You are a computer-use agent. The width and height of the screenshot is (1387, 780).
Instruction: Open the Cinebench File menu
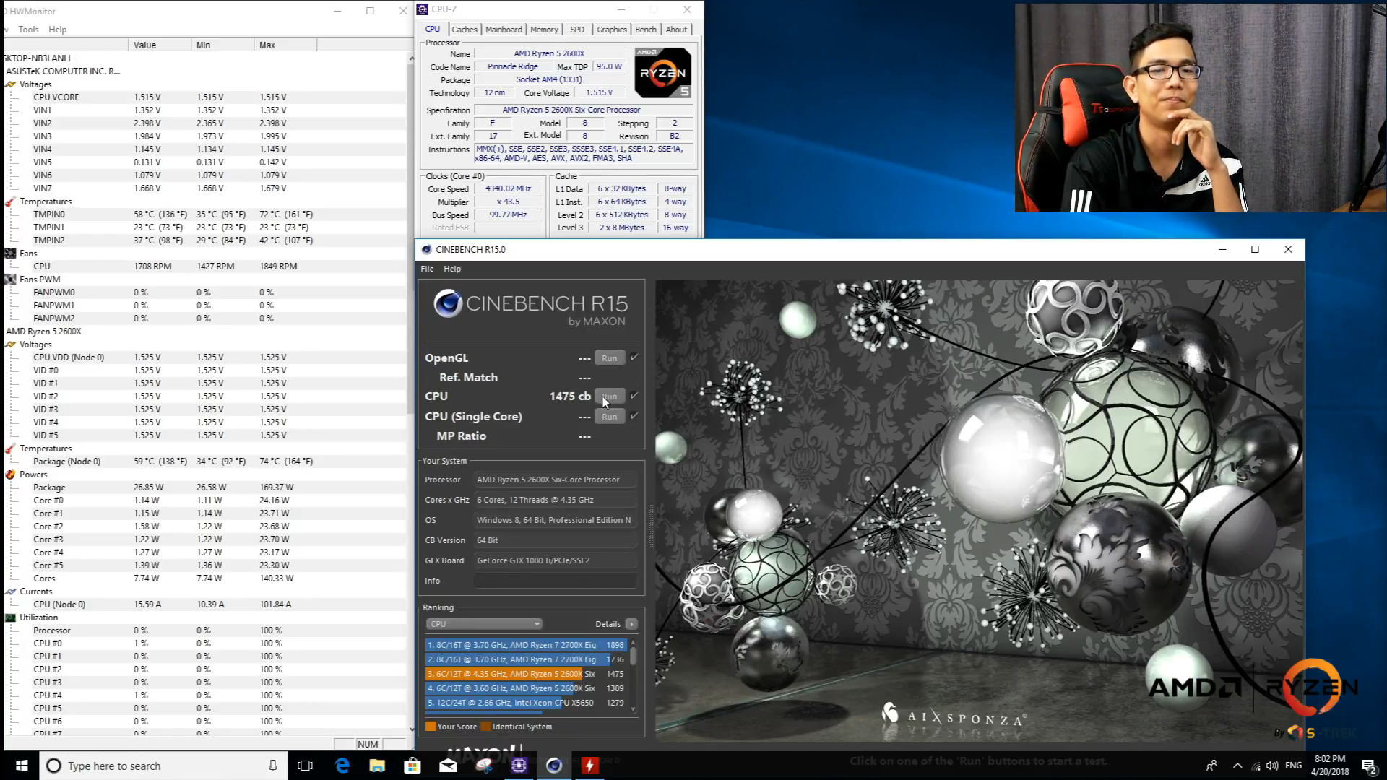pos(427,269)
